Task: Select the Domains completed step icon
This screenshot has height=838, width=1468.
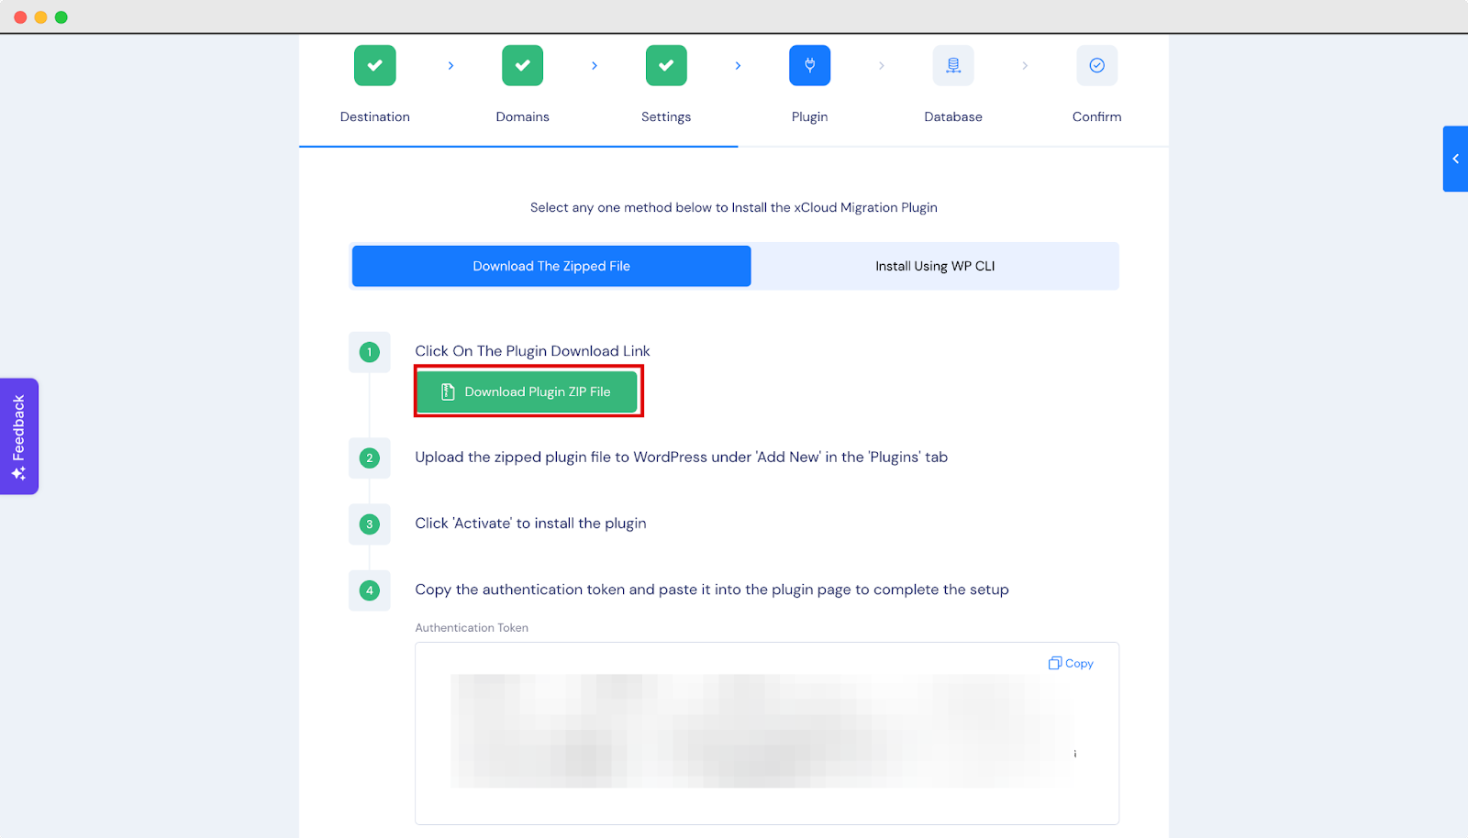Action: coord(522,65)
